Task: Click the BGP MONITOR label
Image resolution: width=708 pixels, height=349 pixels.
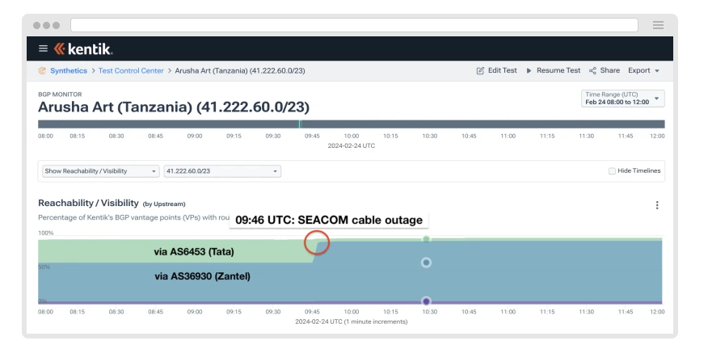Action: tap(60, 95)
